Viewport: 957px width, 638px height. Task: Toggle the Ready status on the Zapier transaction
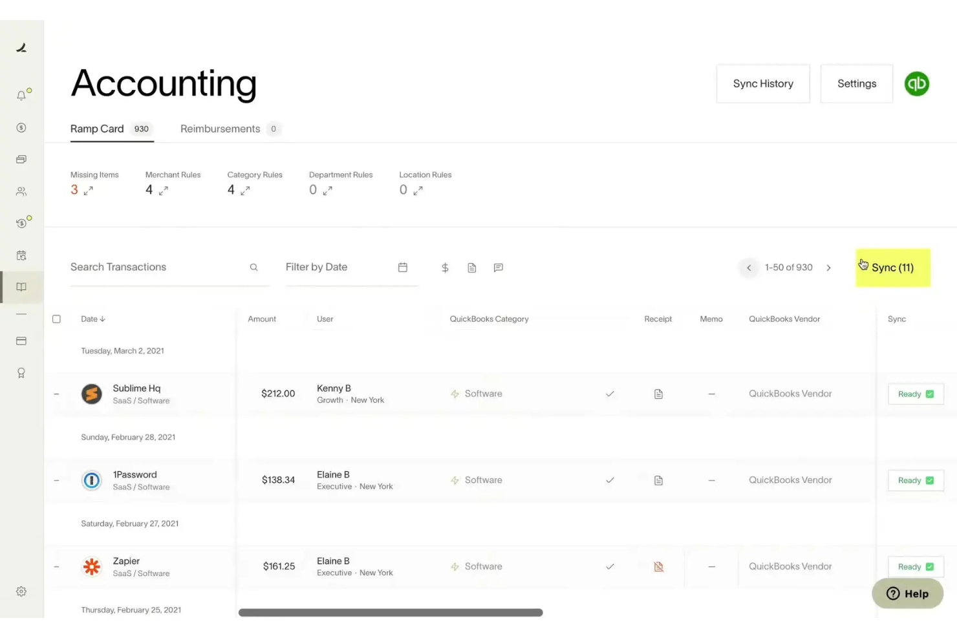(916, 566)
